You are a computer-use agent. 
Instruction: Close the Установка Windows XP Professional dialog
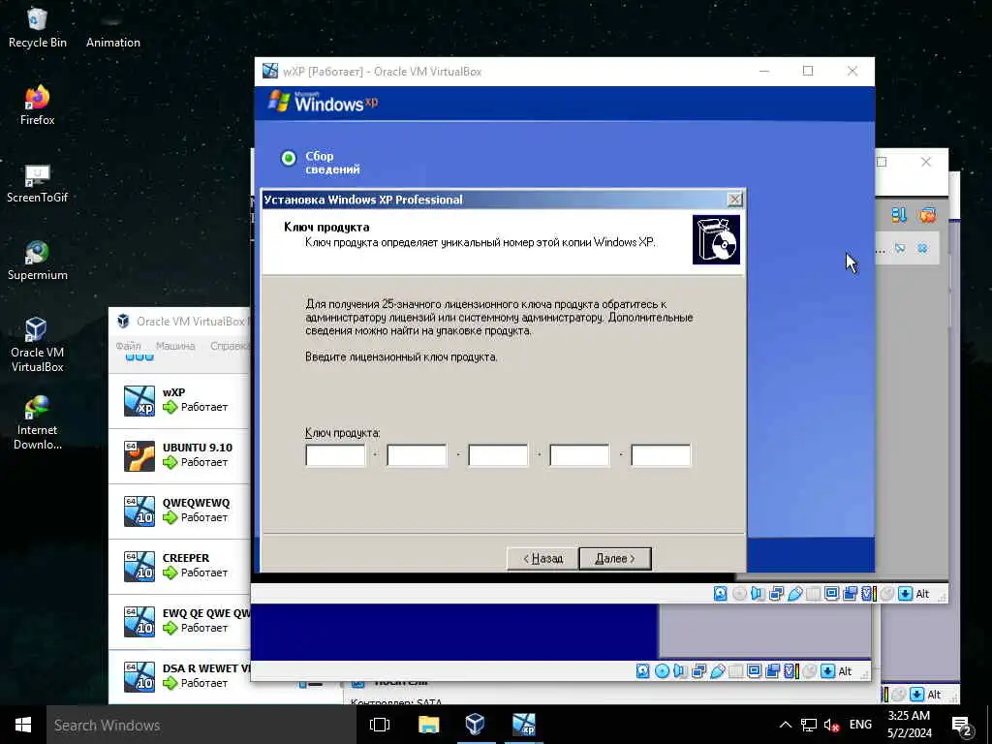point(734,200)
